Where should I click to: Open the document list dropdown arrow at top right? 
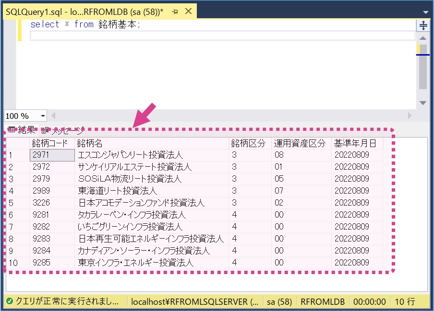point(425,12)
